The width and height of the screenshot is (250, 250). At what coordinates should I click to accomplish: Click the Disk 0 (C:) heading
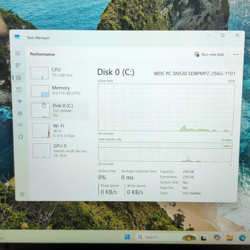(x=116, y=72)
